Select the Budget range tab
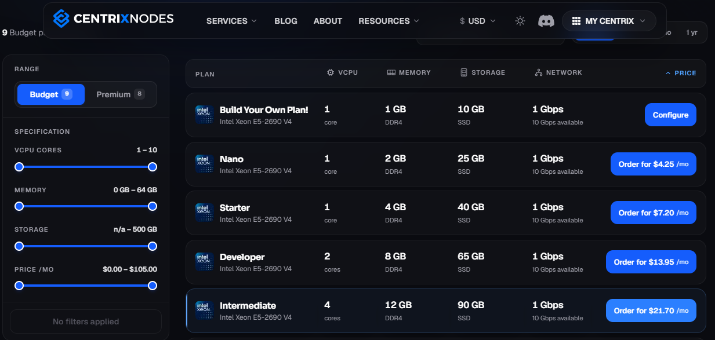Viewport: 715px width, 340px height. pos(51,94)
